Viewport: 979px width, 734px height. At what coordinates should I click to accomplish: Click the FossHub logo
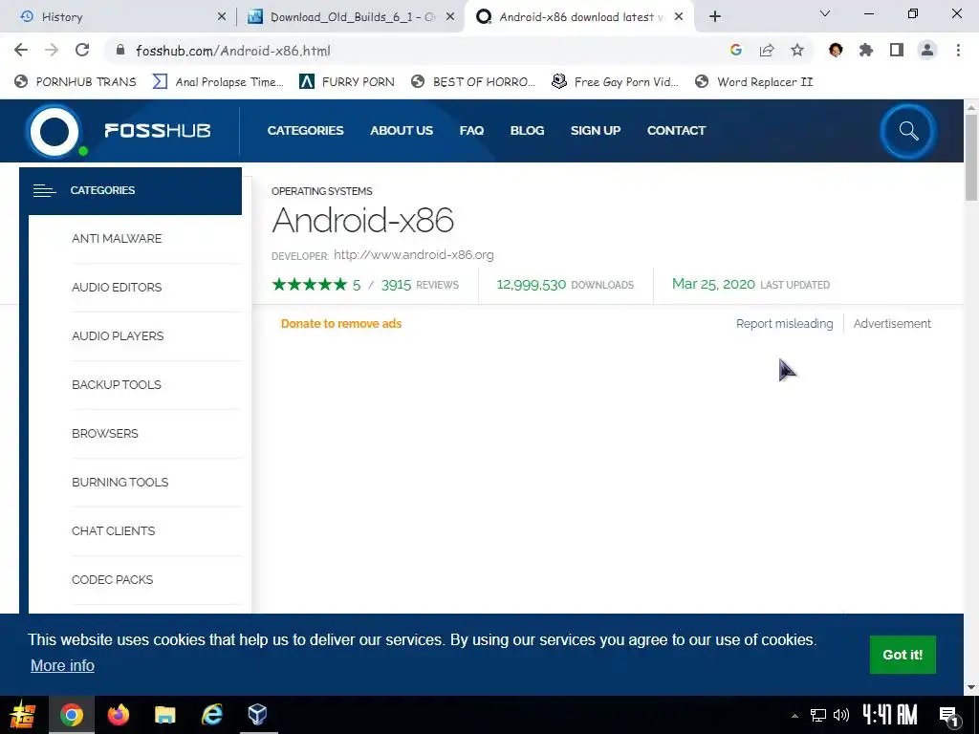118,130
